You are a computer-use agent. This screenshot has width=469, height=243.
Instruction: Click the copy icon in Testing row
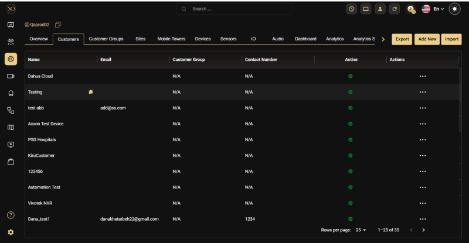click(x=91, y=92)
